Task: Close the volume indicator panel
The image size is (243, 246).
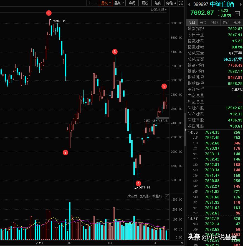Action: [x=167, y=196]
